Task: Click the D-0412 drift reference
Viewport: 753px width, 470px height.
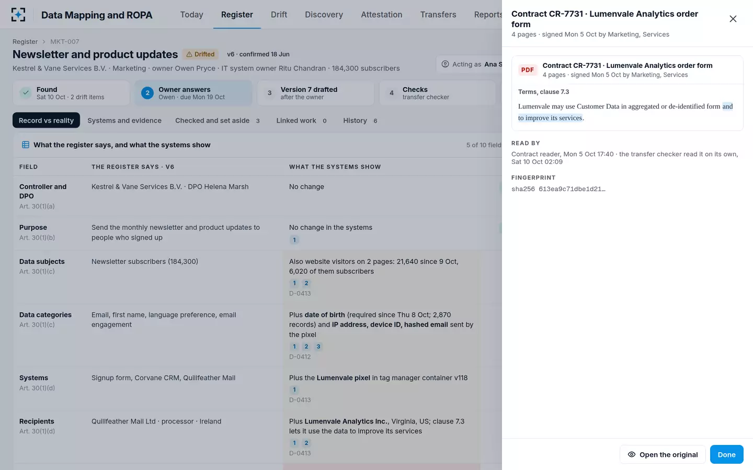Action: [x=300, y=357]
